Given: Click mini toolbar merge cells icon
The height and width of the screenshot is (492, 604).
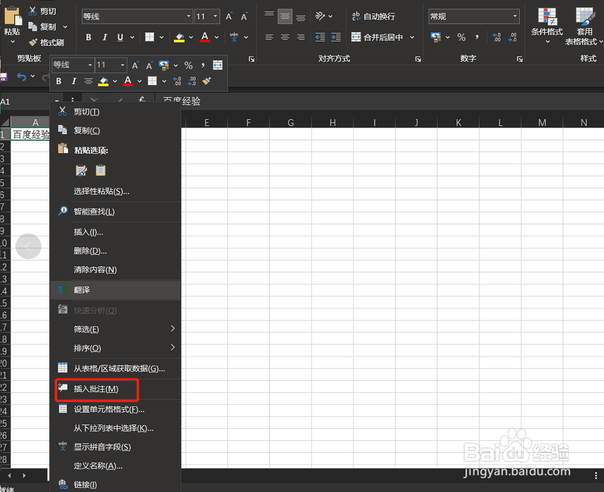Looking at the screenshot, I should (218, 65).
